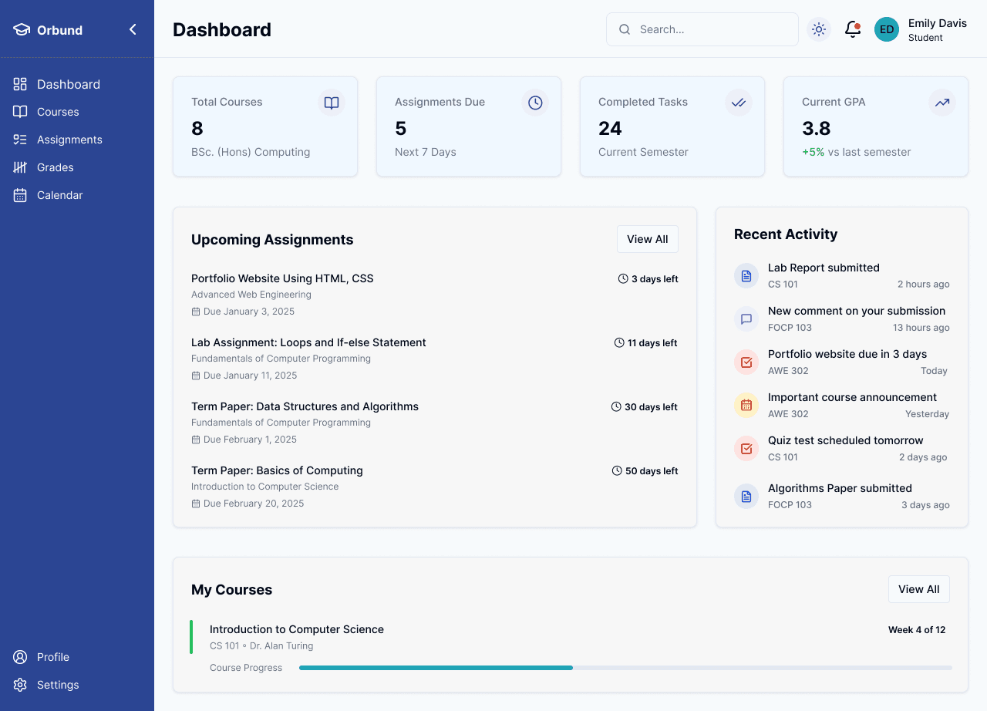Click the Current GPA trend arrow icon
Screen dimensions: 987x711
coord(942,103)
